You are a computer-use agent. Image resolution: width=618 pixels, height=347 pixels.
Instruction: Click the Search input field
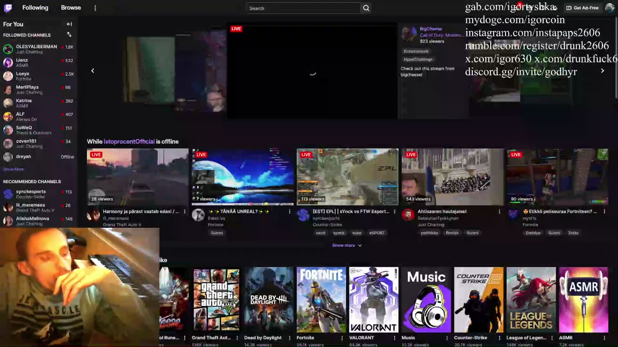(303, 8)
